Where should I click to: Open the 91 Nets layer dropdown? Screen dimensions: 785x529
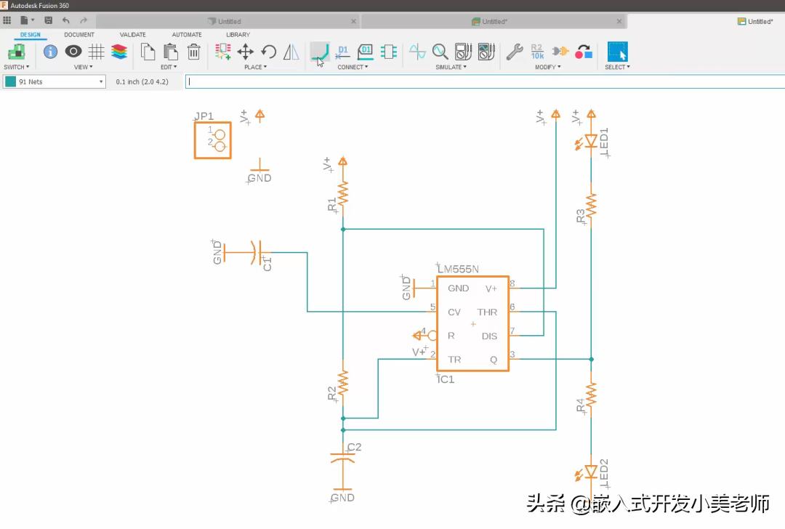click(55, 81)
